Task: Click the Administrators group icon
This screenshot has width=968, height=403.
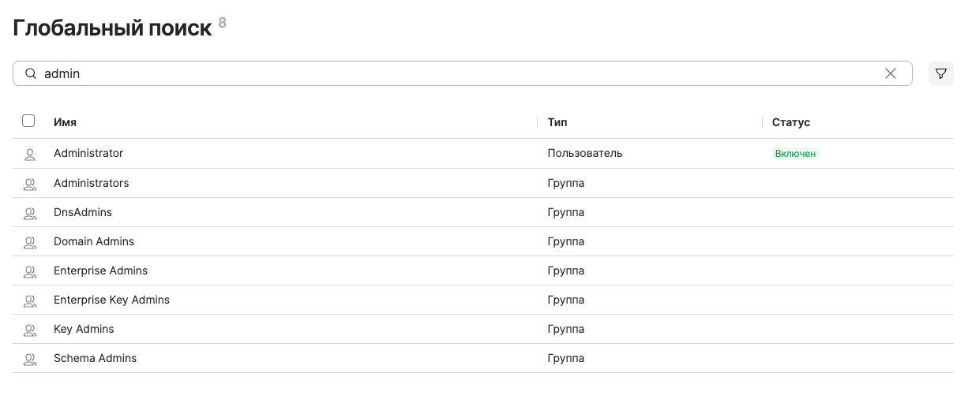Action: click(30, 184)
